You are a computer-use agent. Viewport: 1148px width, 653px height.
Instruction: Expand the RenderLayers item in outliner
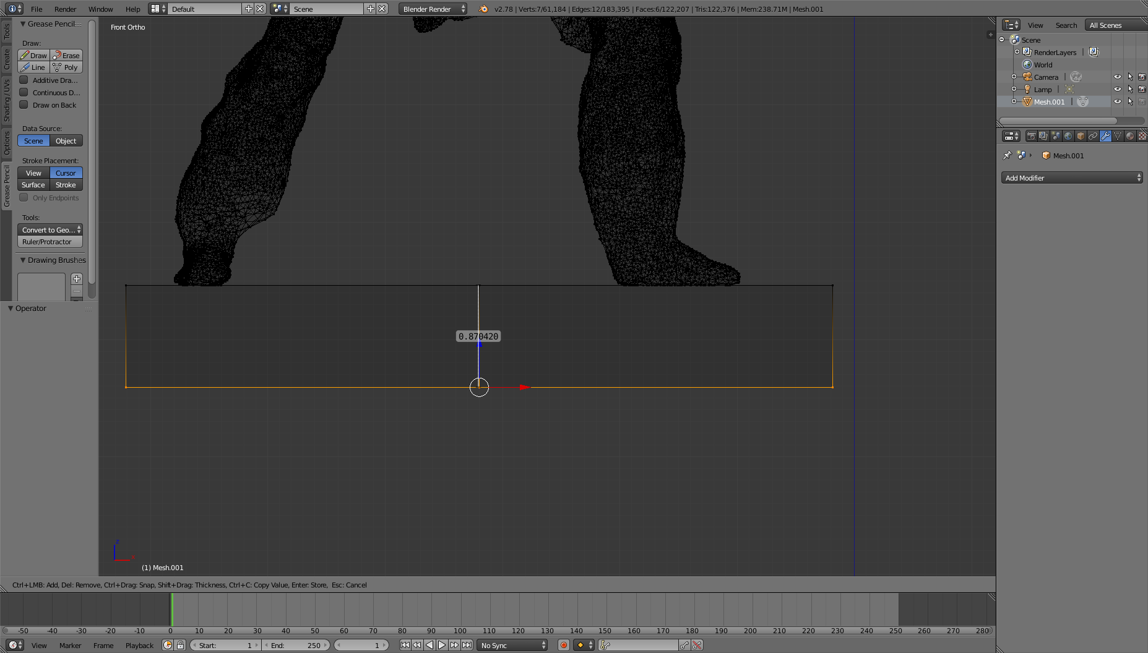click(1017, 52)
